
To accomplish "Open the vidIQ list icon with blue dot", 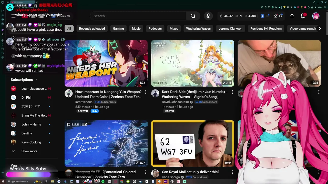I will tap(268, 16).
